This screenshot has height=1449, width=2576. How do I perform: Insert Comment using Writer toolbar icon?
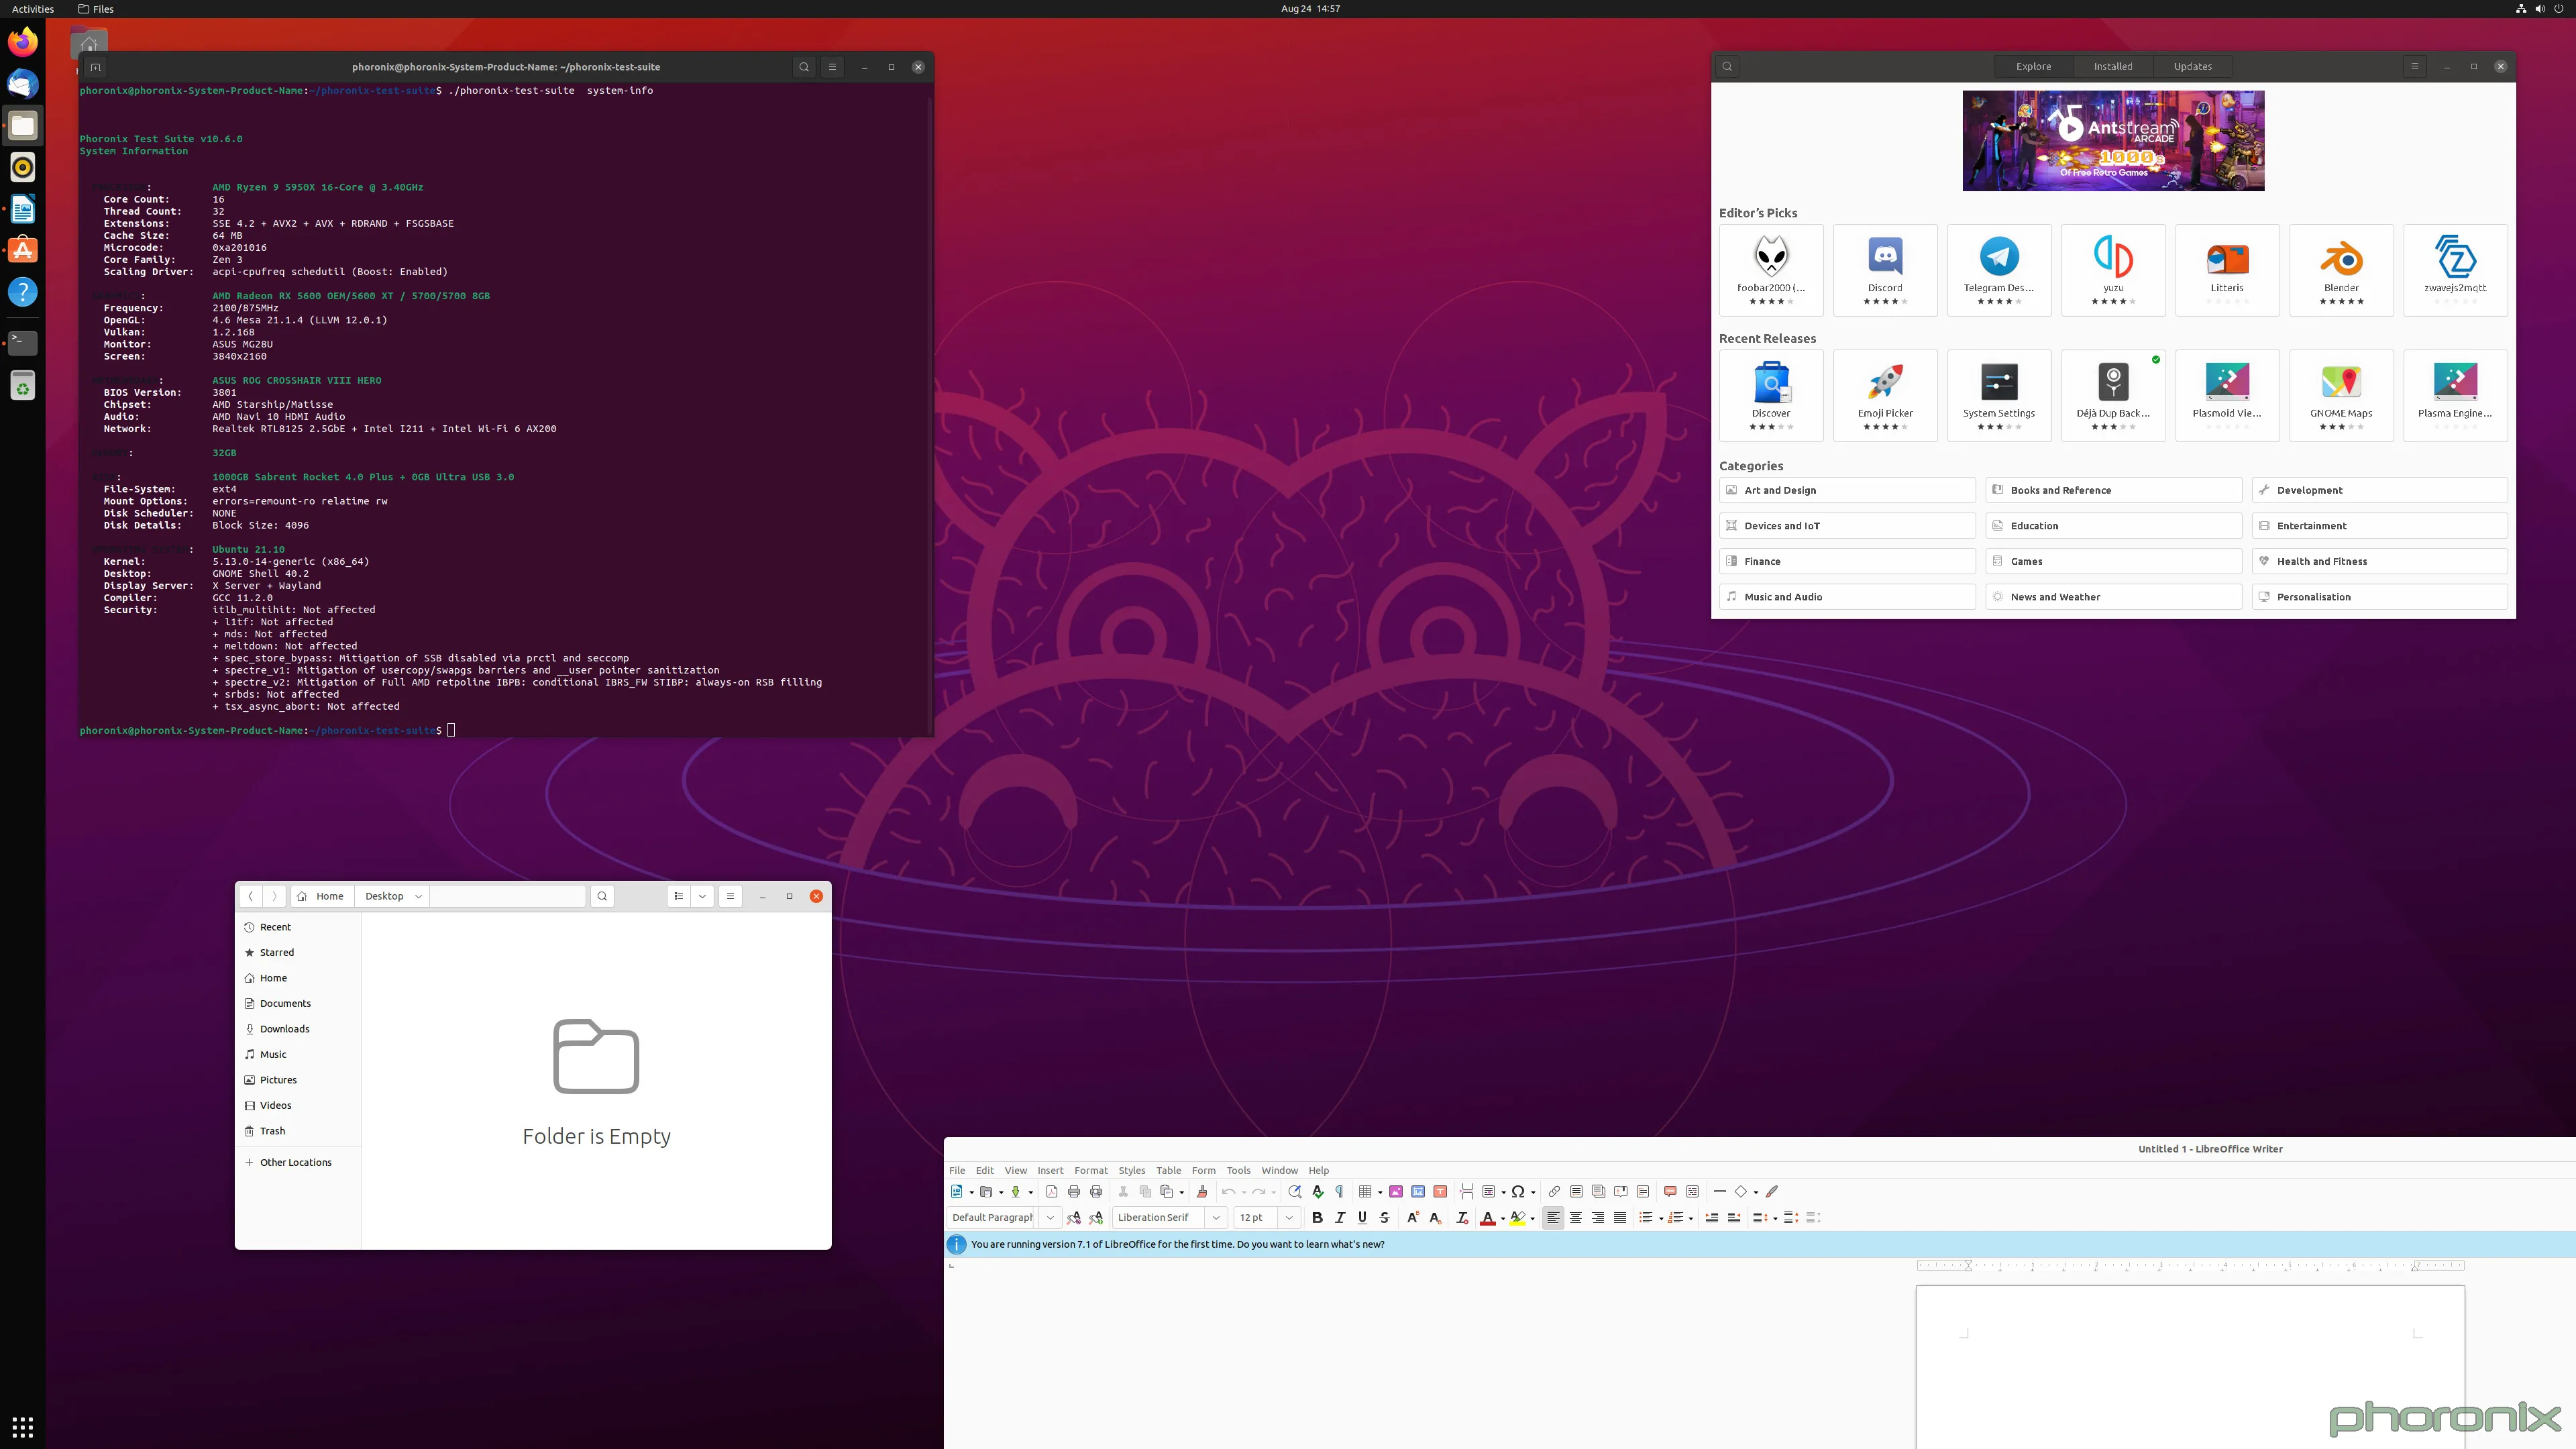(x=1670, y=1191)
